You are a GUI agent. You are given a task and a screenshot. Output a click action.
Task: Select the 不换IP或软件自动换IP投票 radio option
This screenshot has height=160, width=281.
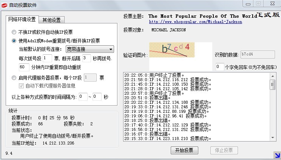click(x=14, y=32)
